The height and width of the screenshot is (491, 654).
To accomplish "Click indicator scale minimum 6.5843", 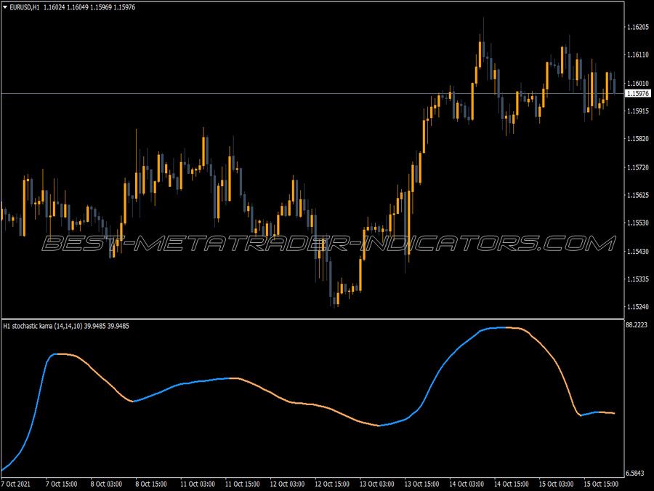I will pos(635,473).
